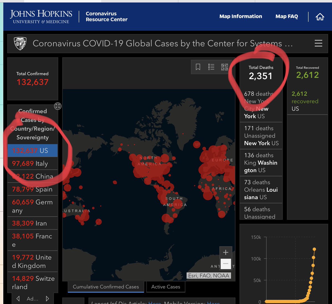Click the top data point on the orange chart
Viewport: 332px width, 304px height.
click(314, 249)
